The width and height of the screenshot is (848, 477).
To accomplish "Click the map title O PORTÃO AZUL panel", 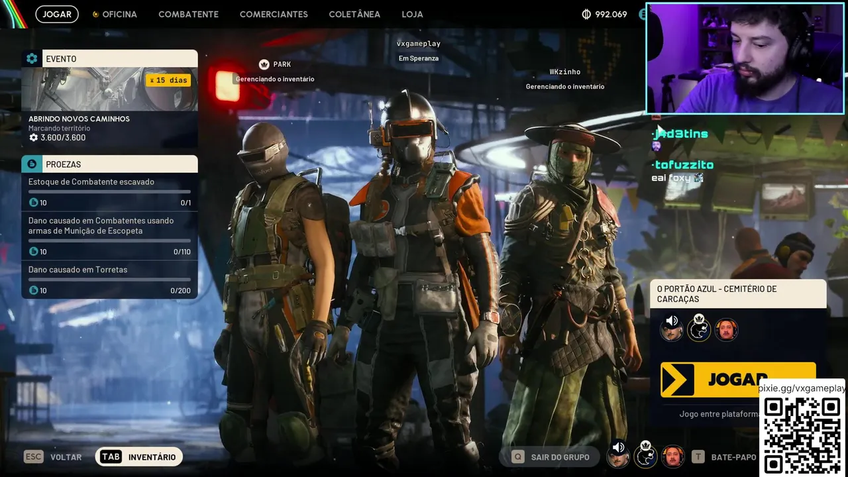I will 738,293.
